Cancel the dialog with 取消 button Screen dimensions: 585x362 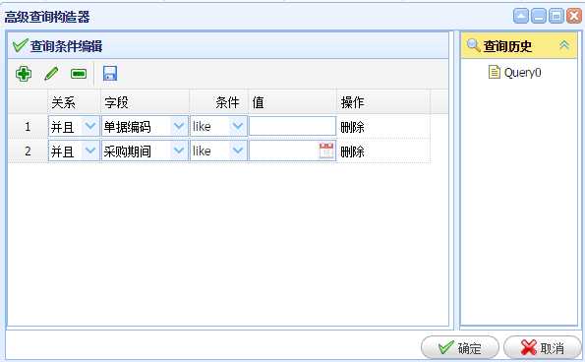click(542, 348)
